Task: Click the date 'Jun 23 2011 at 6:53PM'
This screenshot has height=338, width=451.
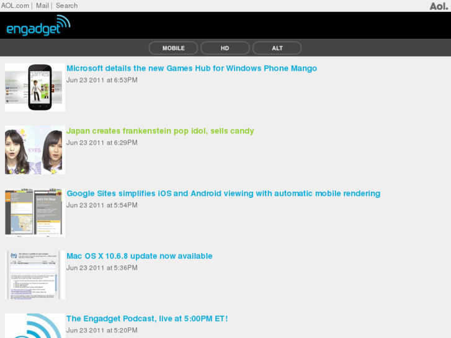Action: coord(102,80)
